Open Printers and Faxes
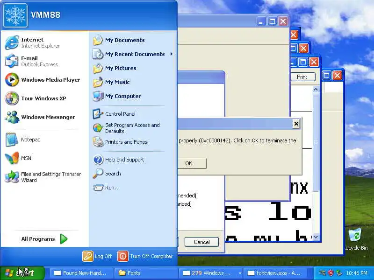The width and height of the screenshot is (374, 280). [132, 142]
